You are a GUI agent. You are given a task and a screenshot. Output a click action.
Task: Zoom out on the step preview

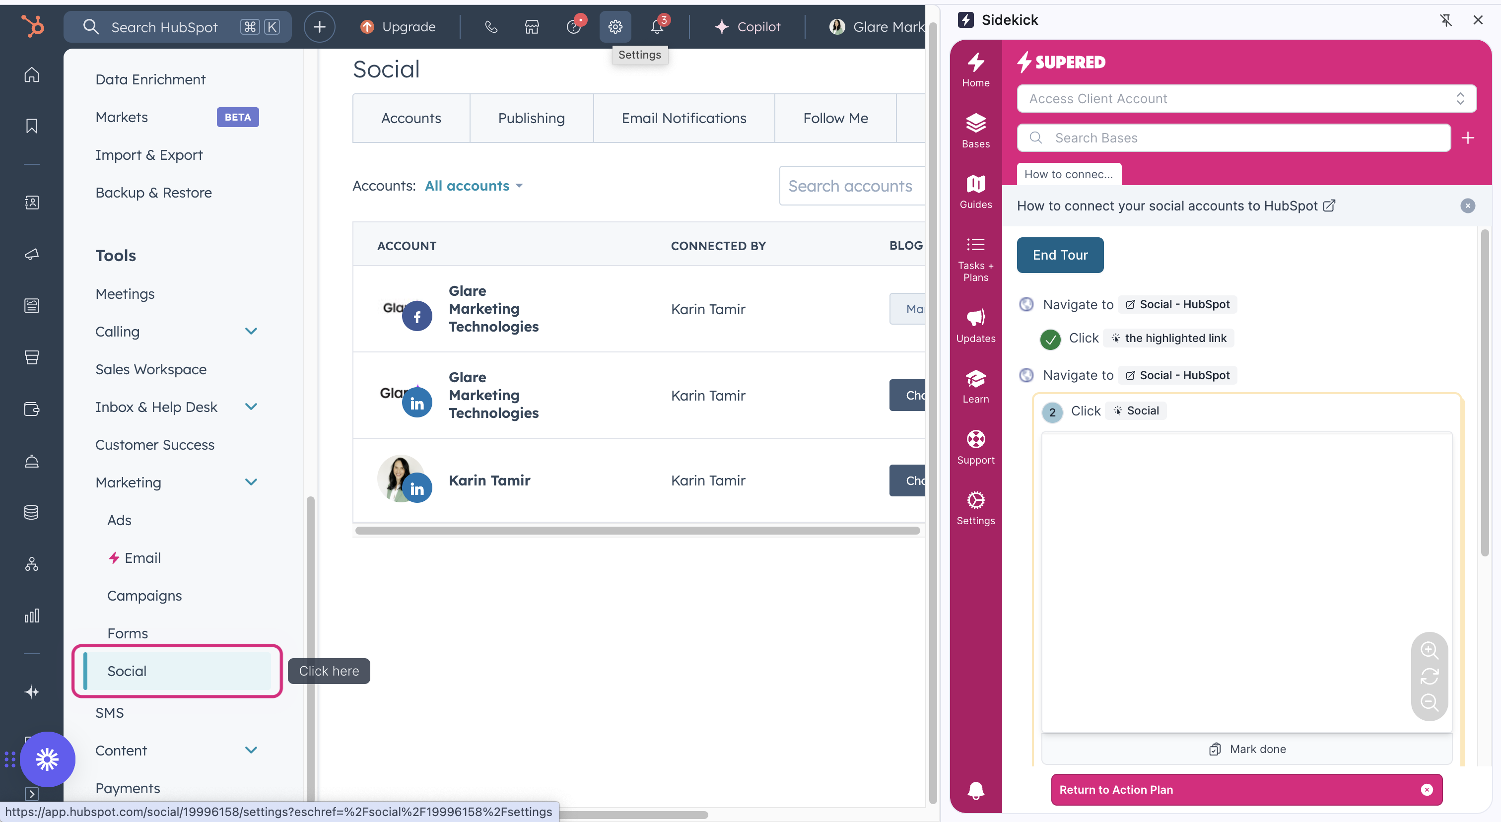pyautogui.click(x=1429, y=702)
